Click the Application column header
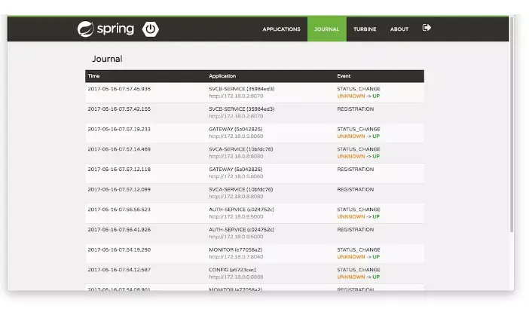 tap(222, 76)
